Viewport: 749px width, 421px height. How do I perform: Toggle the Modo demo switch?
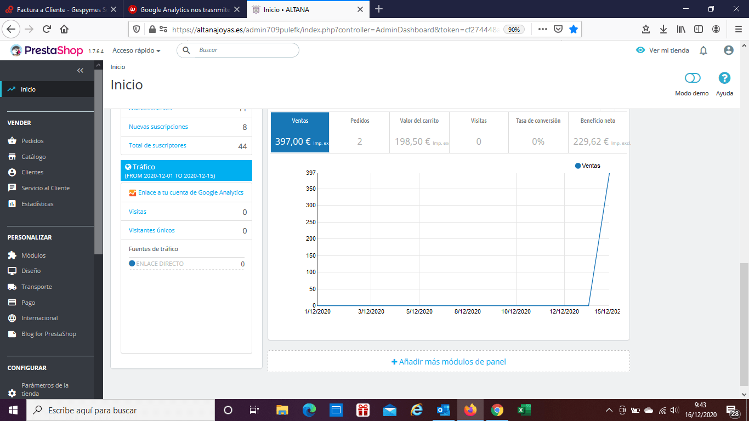tap(693, 78)
